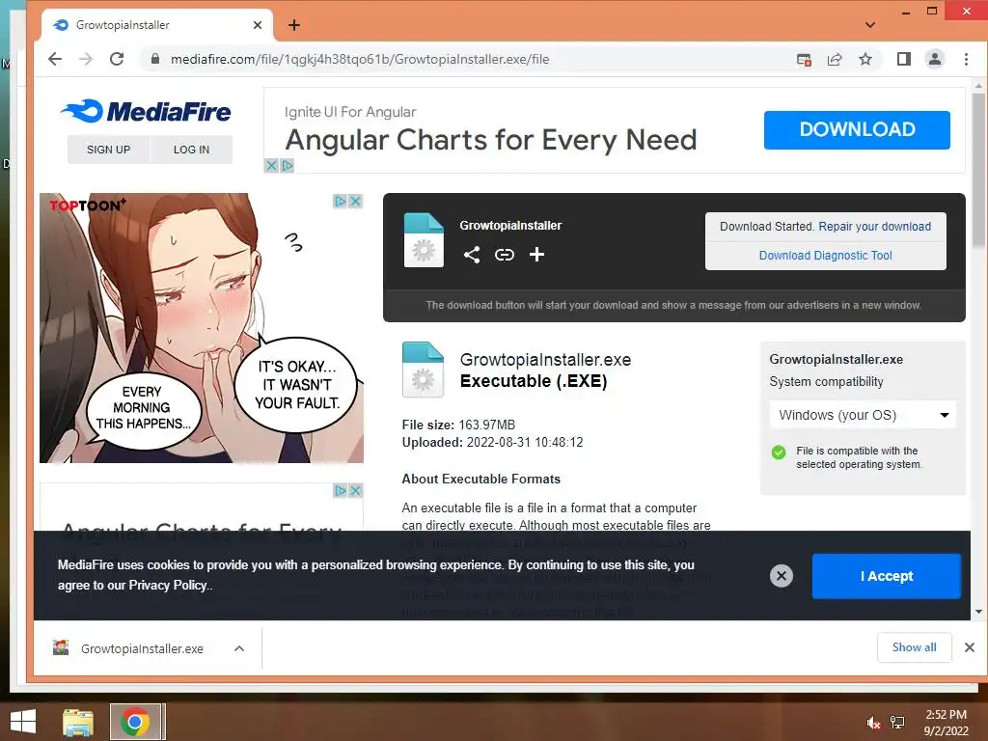The image size is (988, 741).
Task: Click the Repair your download link
Action: (874, 227)
